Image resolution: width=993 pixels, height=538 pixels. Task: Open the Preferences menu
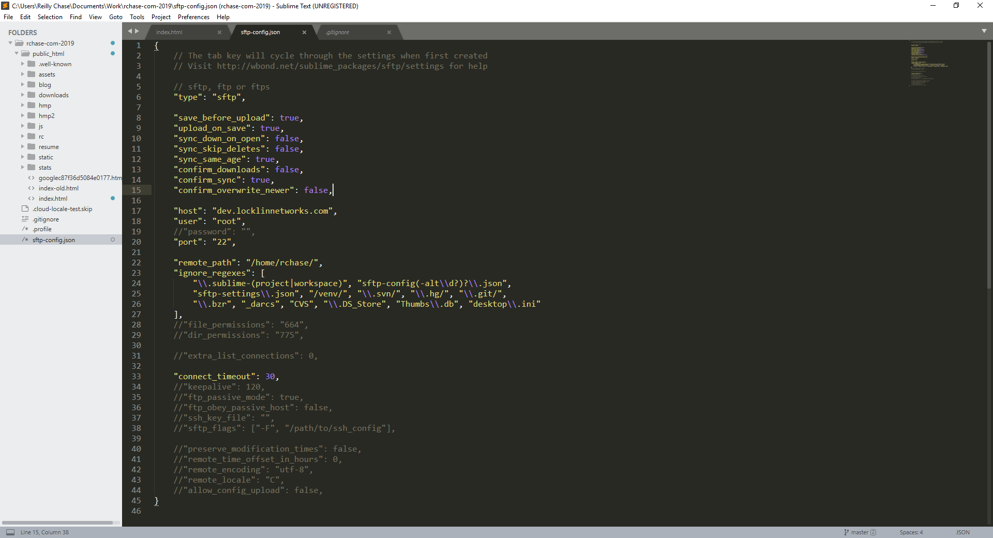click(x=193, y=17)
